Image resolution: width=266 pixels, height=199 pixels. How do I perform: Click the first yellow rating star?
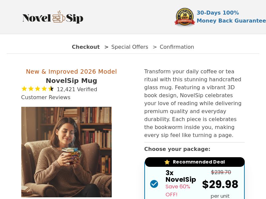[24, 89]
